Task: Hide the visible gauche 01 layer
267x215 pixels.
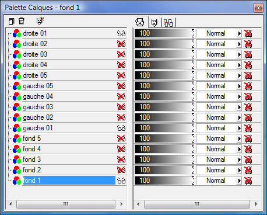Action: 121,128
